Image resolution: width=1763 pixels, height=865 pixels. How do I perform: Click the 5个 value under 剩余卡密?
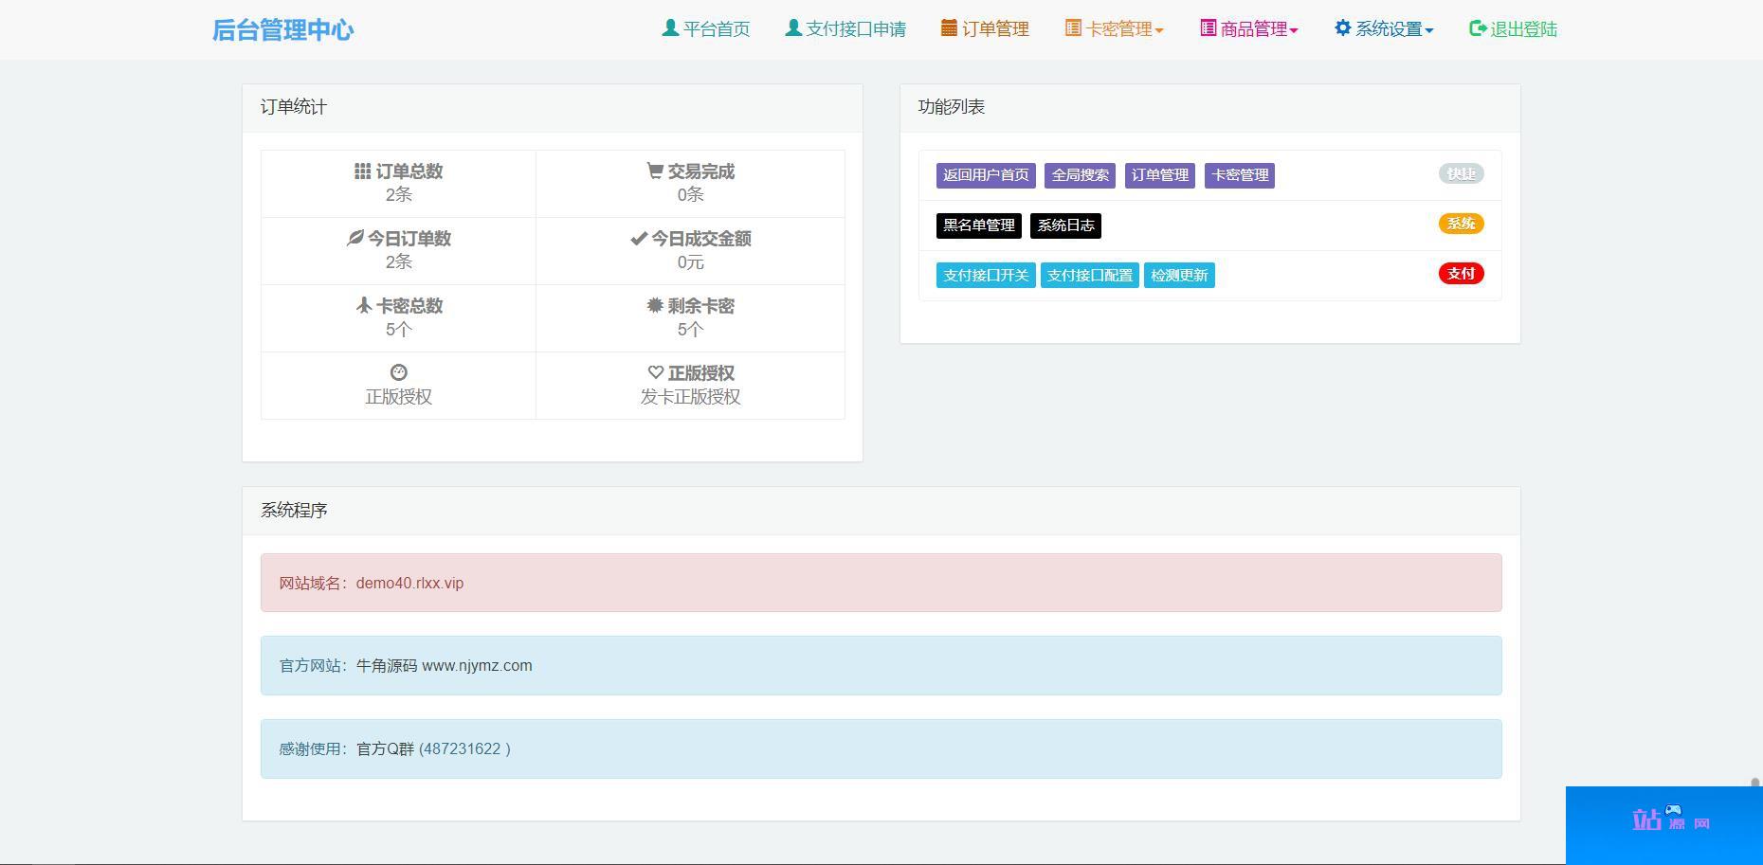pyautogui.click(x=690, y=330)
